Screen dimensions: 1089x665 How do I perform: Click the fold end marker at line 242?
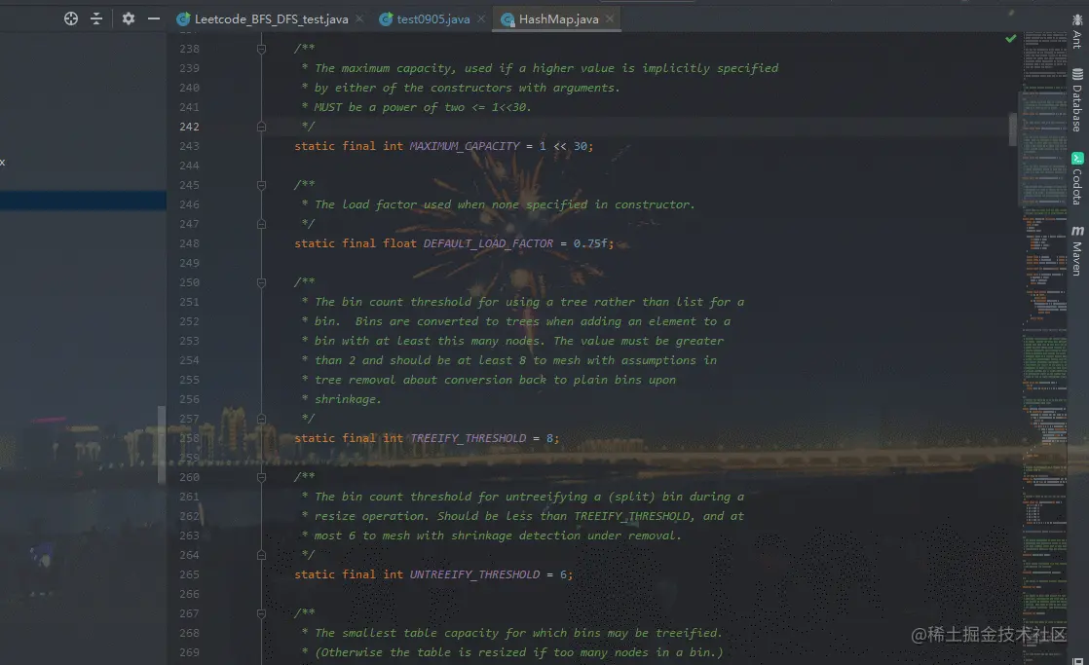pos(261,127)
